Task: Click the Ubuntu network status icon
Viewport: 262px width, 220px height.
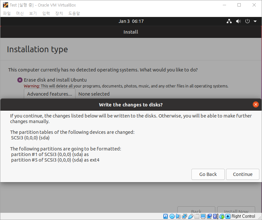Action: tap(229, 21)
